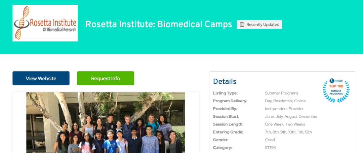Select the Summer Programs listing type value
Image resolution: width=363 pixels, height=153 pixels.
click(x=281, y=93)
